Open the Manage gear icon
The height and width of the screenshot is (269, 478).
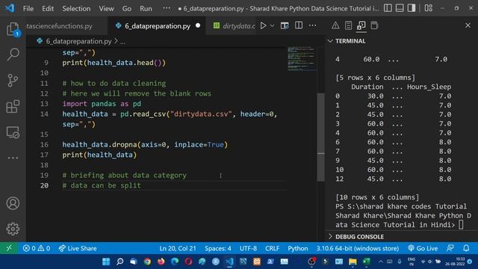[x=13, y=229]
